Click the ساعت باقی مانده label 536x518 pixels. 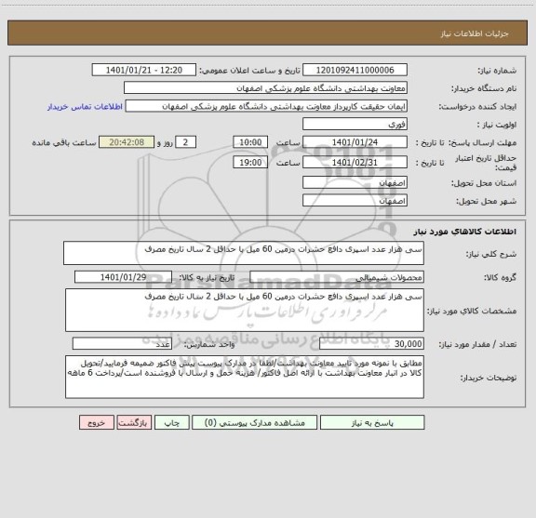[64, 142]
